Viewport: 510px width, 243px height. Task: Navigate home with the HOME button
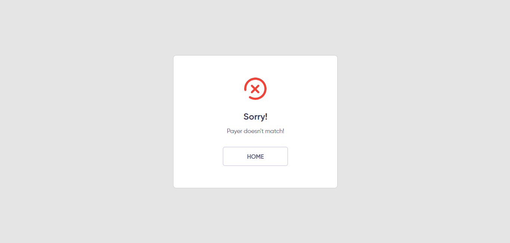(x=255, y=156)
